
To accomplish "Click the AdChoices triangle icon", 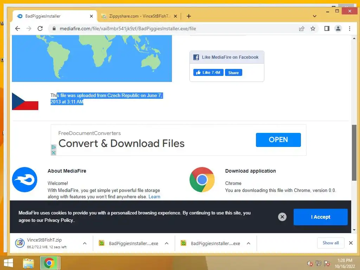I will [53, 147].
